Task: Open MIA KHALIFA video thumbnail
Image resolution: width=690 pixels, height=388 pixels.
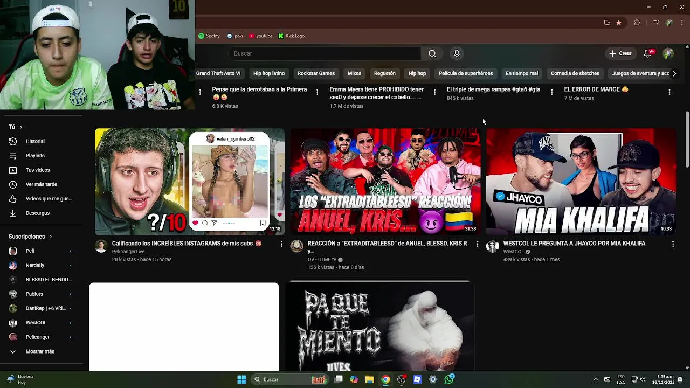Action: click(581, 182)
